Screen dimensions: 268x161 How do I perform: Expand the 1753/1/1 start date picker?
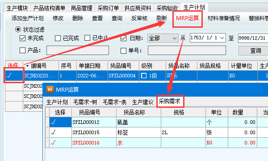tap(222, 38)
